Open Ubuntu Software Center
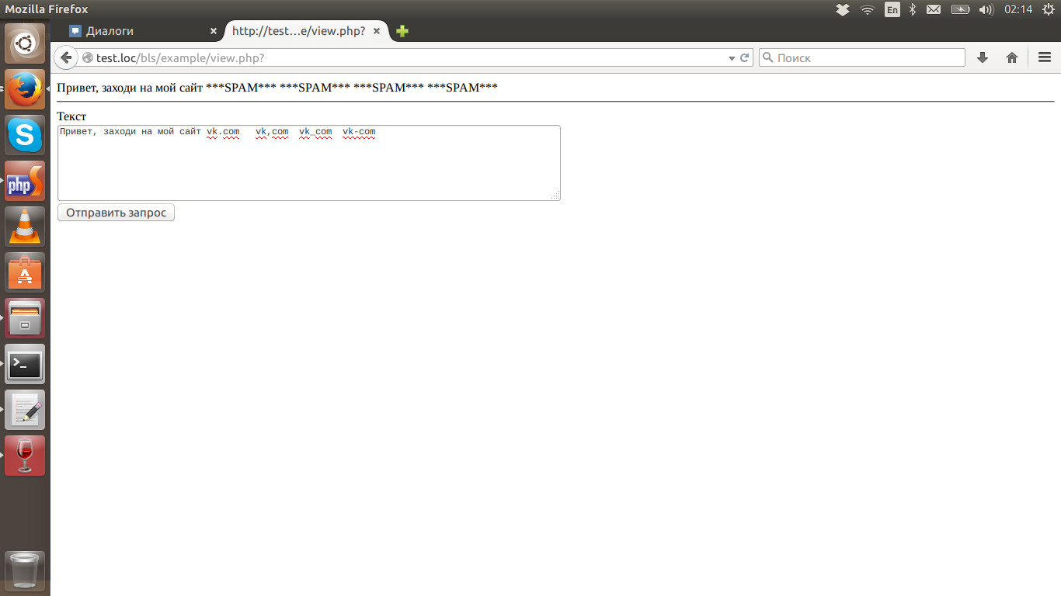 pos(25,272)
